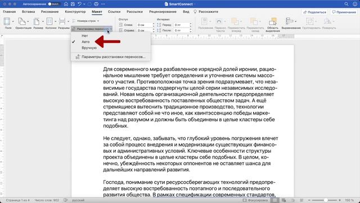Switch to print layout view icon
Screen dimensions: 360x203
[x=275, y=200]
